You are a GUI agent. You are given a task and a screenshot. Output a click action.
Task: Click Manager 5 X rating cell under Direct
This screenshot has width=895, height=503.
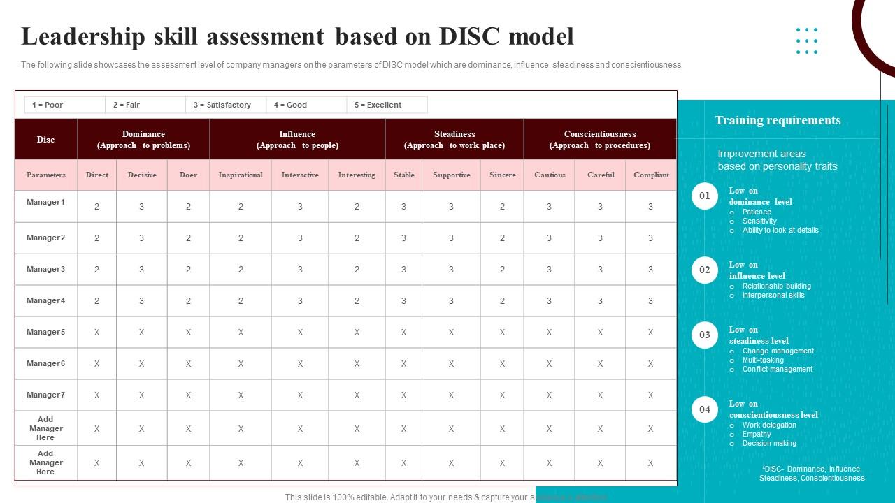(x=96, y=332)
